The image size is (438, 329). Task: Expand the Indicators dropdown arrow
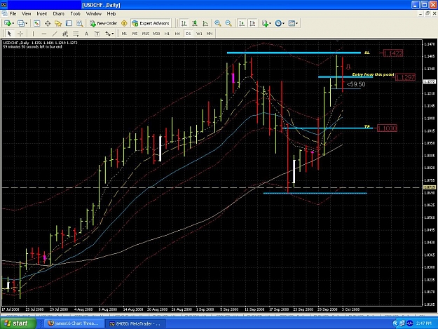click(x=270, y=23)
